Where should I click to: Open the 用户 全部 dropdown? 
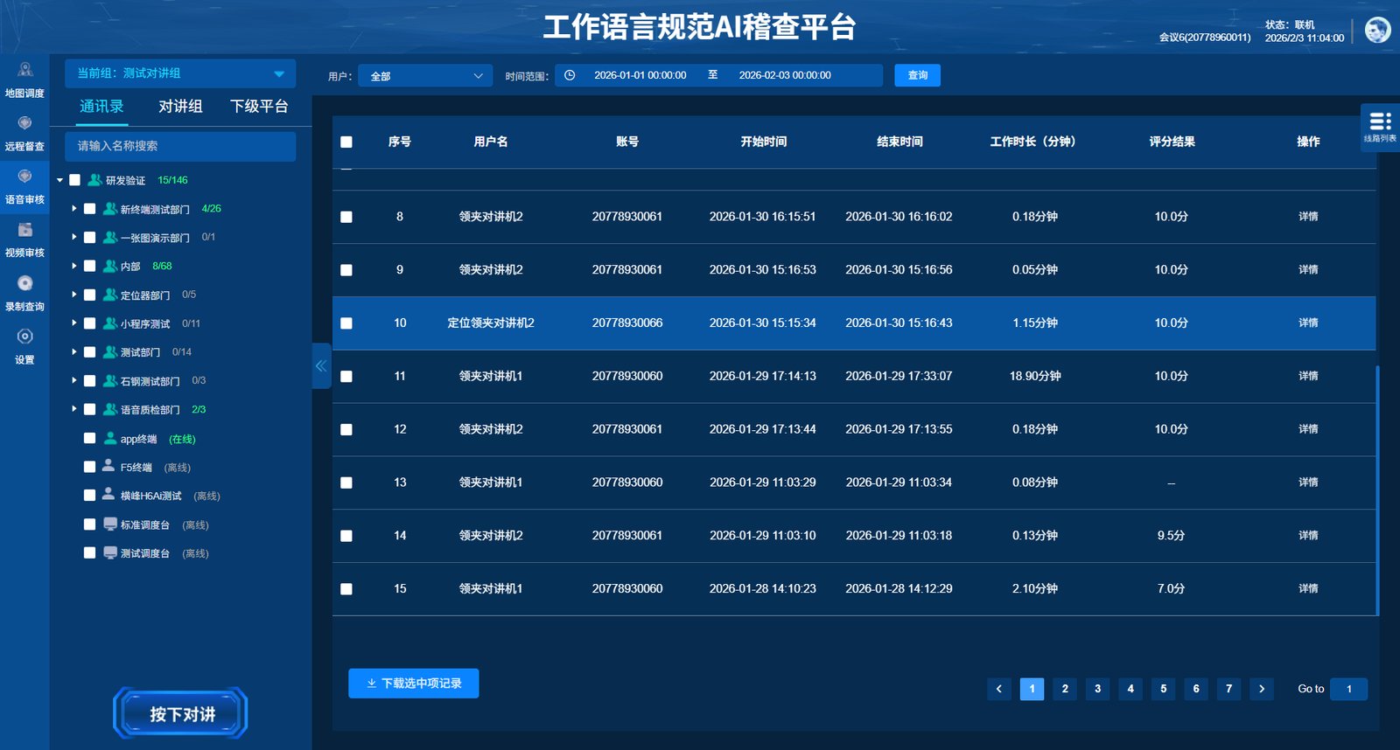(x=426, y=76)
